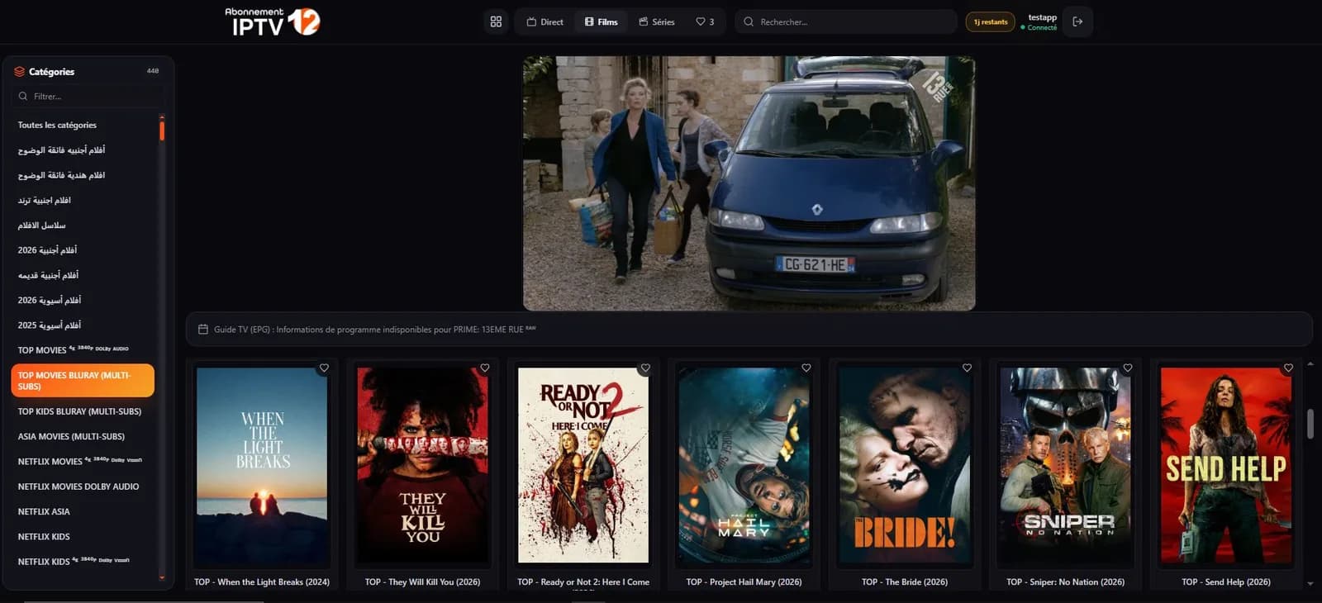Select NETFLIX MOVIES 4K category

tap(83, 461)
